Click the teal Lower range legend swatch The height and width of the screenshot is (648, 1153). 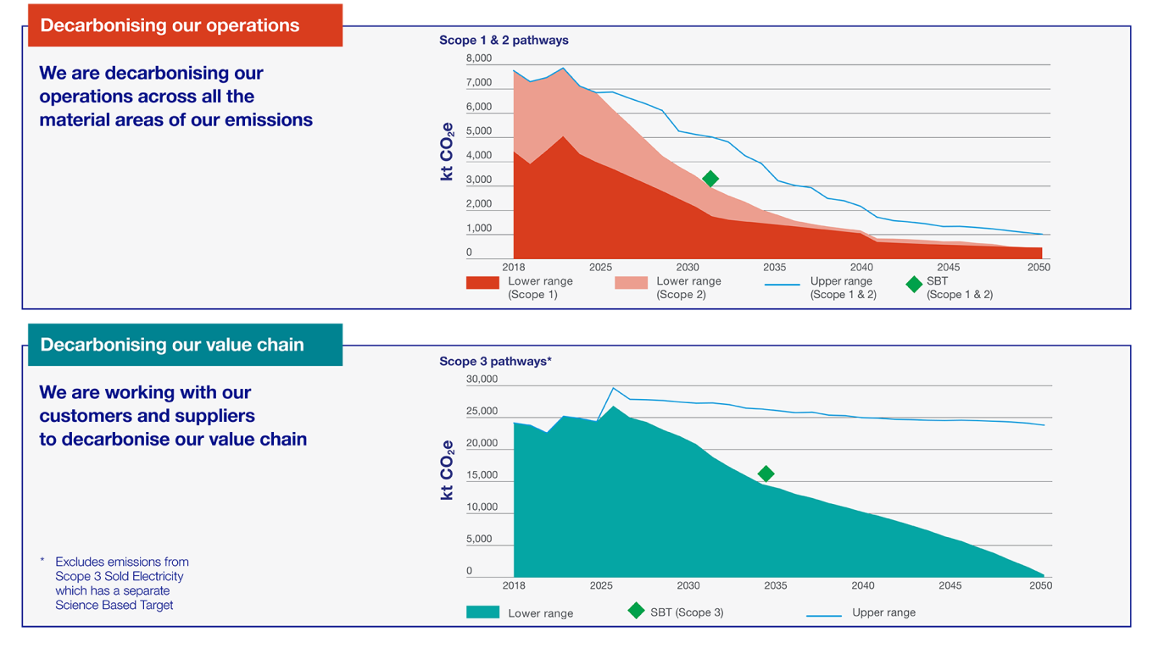[x=482, y=611]
